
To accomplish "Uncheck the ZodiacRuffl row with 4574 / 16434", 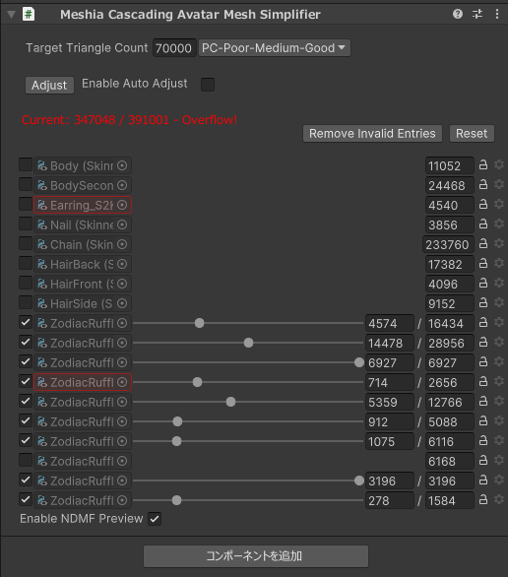I will click(x=26, y=322).
